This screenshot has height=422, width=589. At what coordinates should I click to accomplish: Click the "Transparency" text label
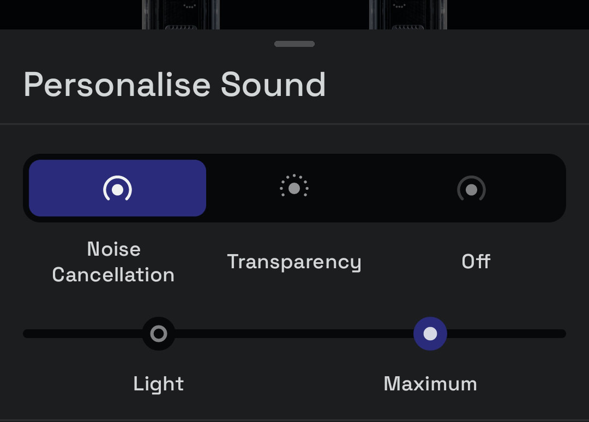tap(294, 262)
